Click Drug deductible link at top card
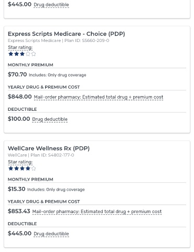The image size is (194, 252). coord(51,5)
